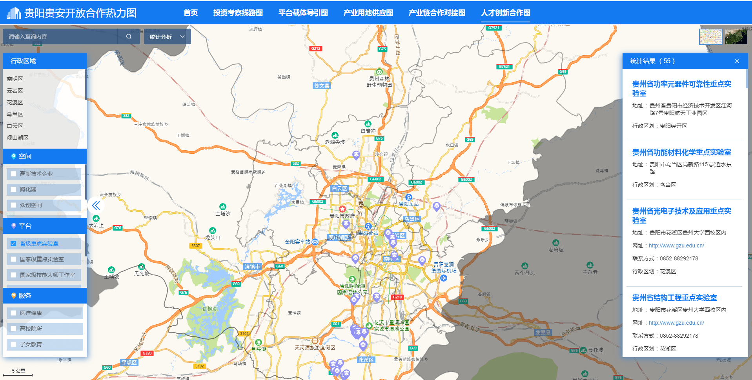
Task: Click the Guiyang government red star marker
Action: [x=342, y=209]
